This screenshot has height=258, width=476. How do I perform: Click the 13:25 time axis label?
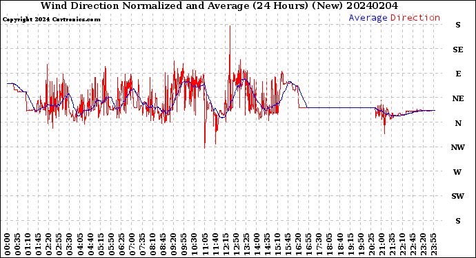246,244
